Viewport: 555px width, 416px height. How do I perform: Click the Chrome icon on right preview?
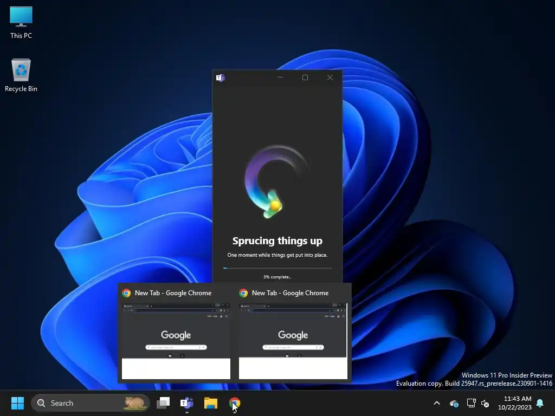tap(243, 293)
